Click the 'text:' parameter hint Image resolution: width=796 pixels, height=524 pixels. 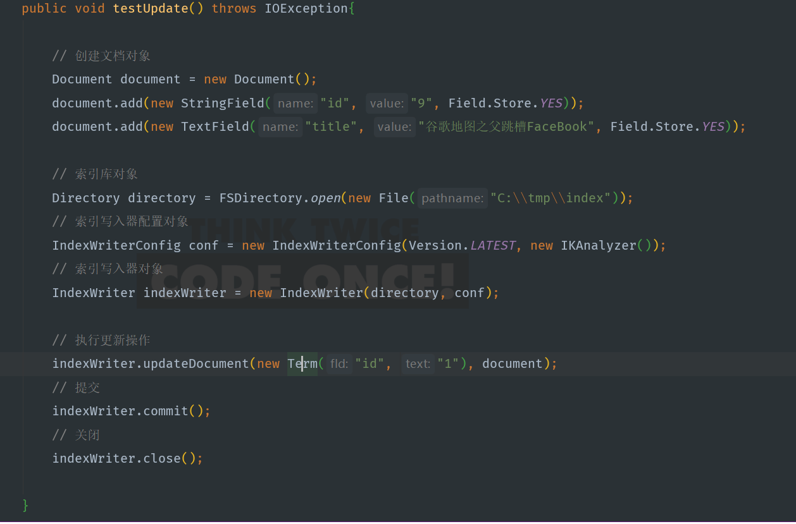pos(418,363)
